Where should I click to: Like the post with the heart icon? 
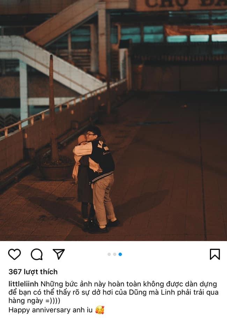(14, 254)
